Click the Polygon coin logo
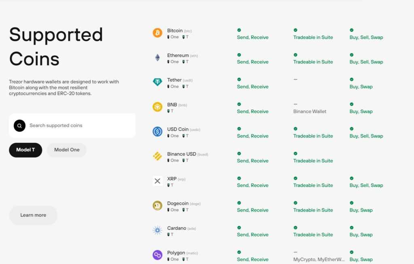The width and height of the screenshot is (414, 264). click(158, 255)
